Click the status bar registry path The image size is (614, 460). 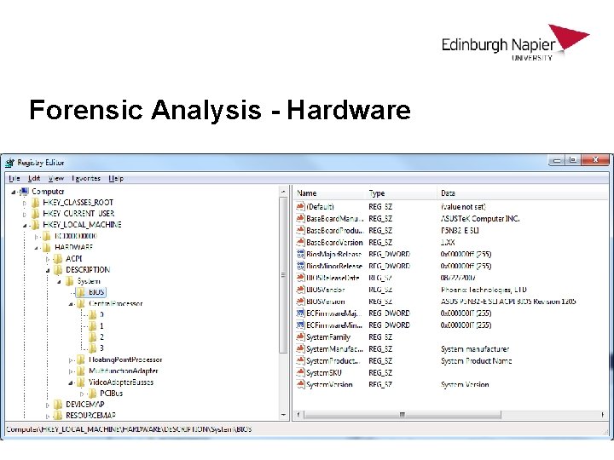pyautogui.click(x=129, y=429)
